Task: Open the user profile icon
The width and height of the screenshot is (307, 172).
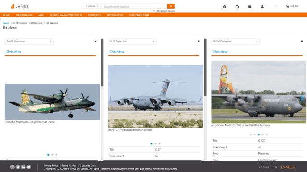Action: [262, 7]
